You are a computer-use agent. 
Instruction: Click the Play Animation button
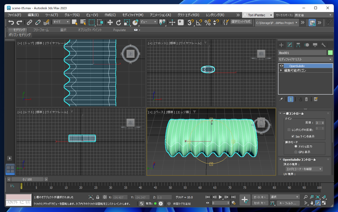(x=220, y=197)
